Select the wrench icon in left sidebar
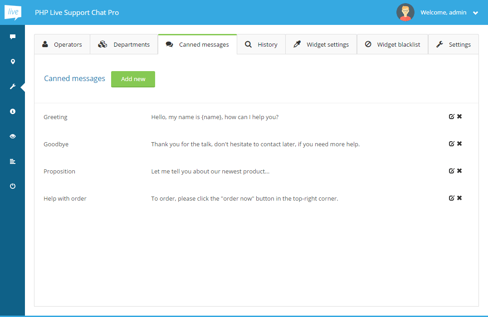The width and height of the screenshot is (488, 317). point(13,86)
